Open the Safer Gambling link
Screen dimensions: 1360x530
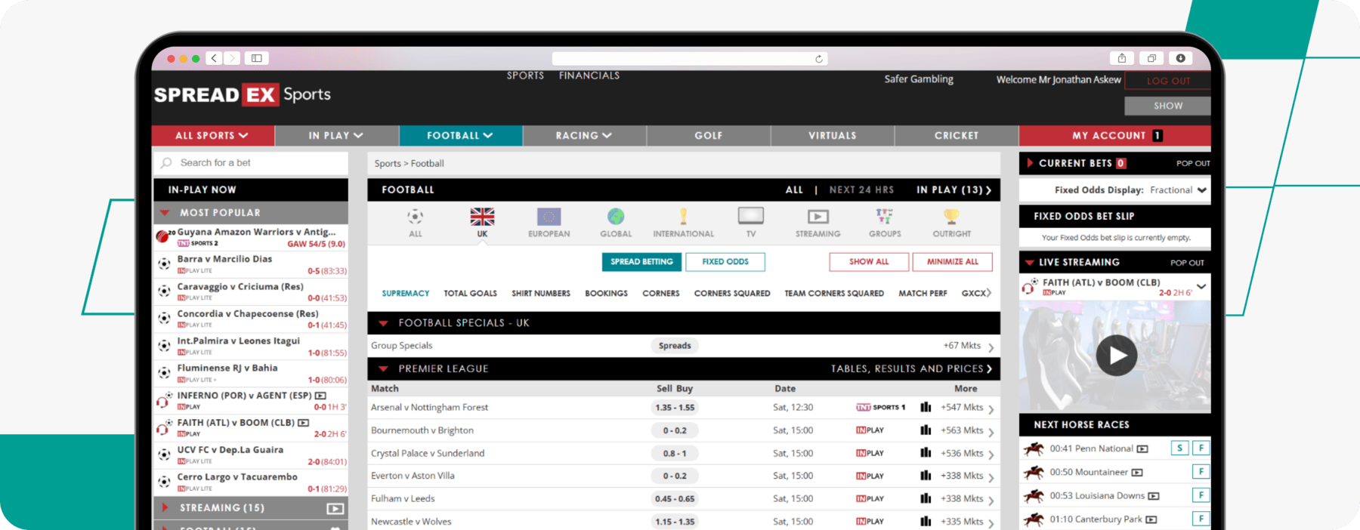tap(919, 79)
